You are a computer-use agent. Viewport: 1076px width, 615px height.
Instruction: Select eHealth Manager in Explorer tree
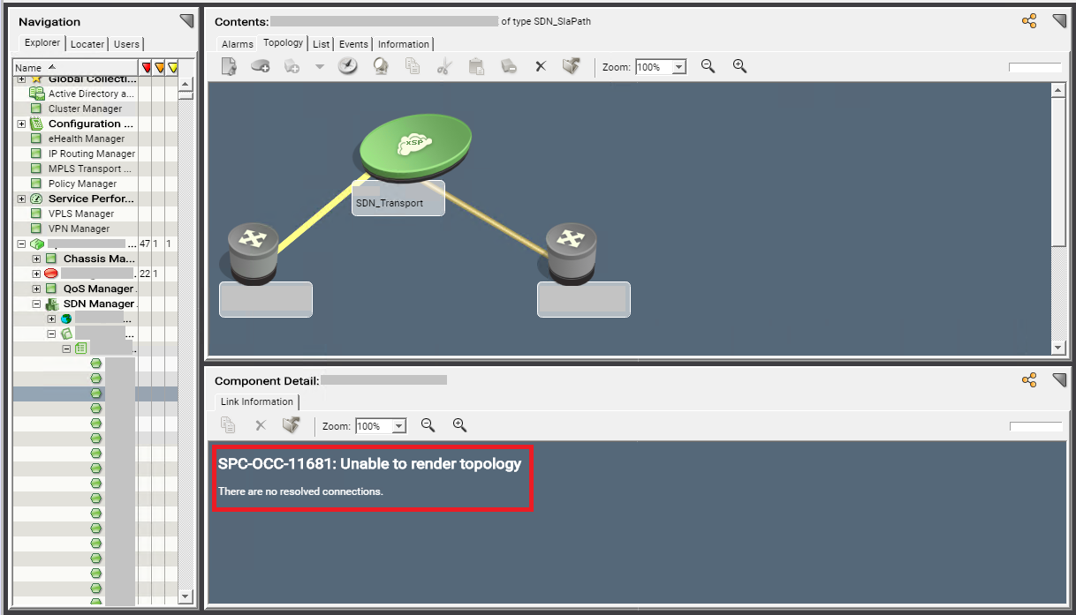click(87, 139)
